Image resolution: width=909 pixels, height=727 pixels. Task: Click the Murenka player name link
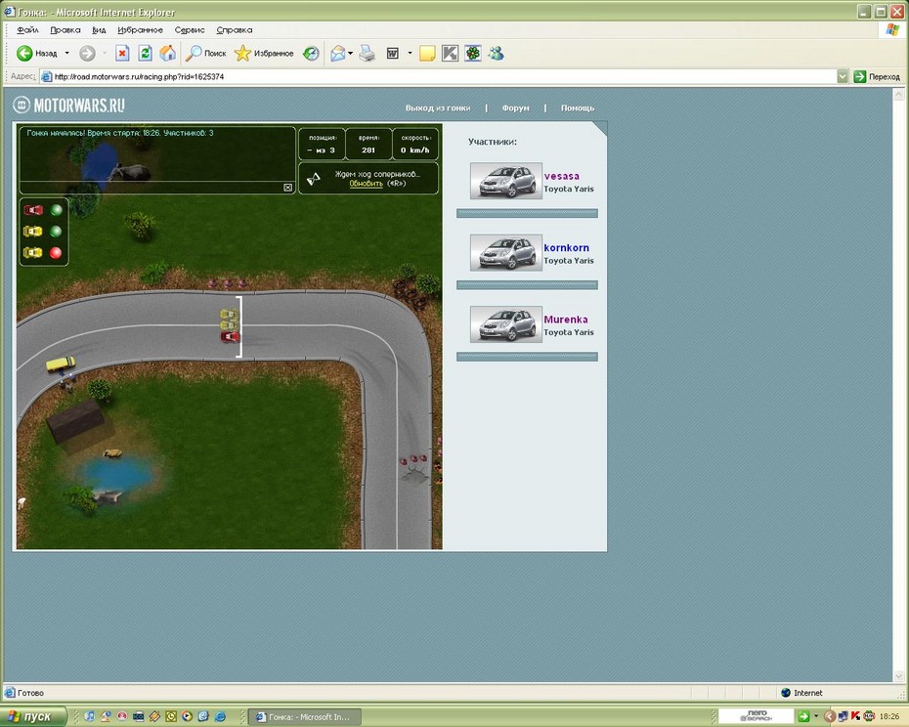[566, 320]
